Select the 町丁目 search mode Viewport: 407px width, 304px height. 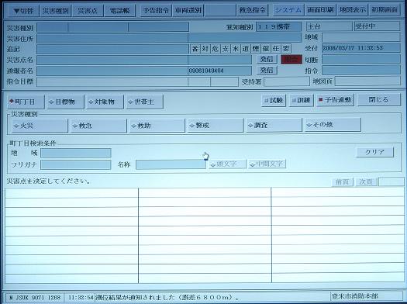(x=26, y=102)
